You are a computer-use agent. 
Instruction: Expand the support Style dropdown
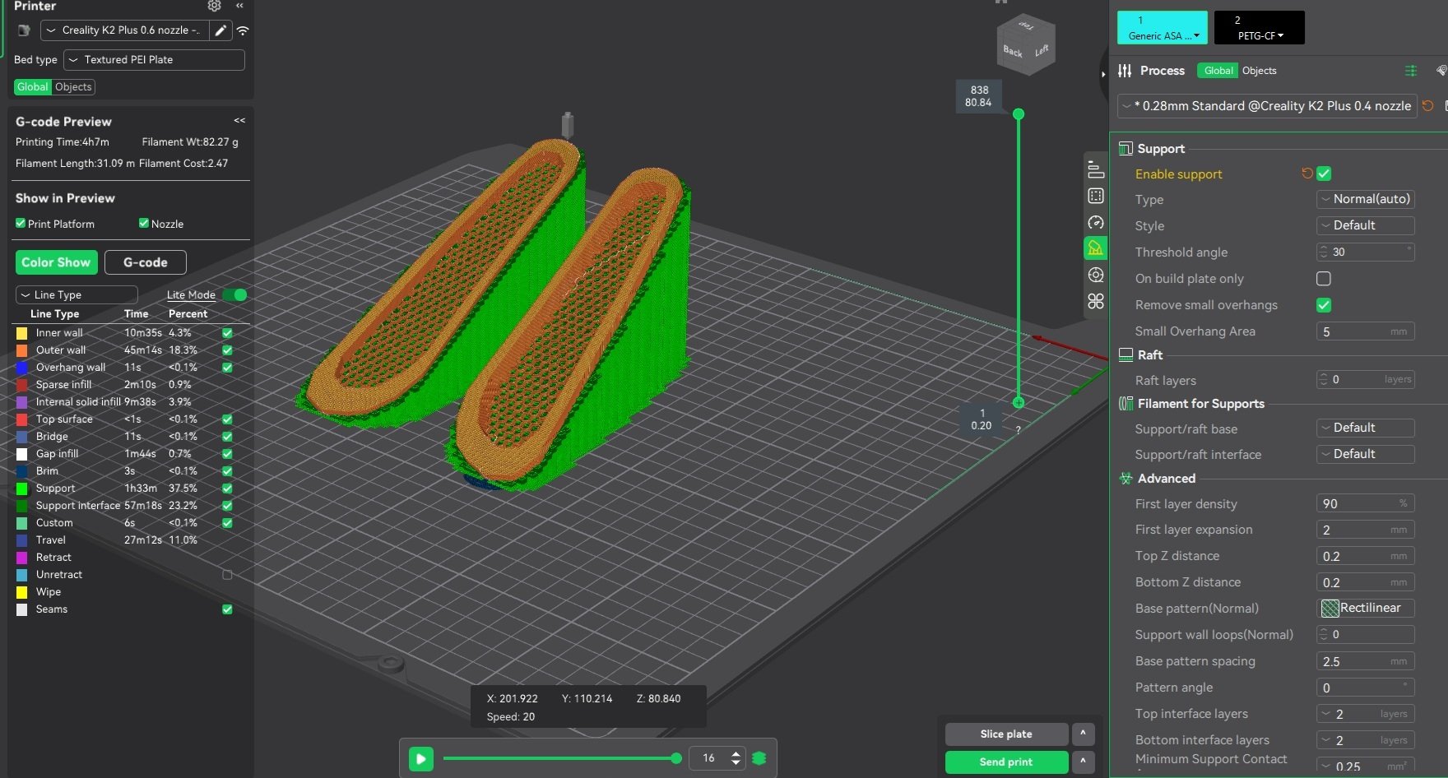pos(1365,225)
